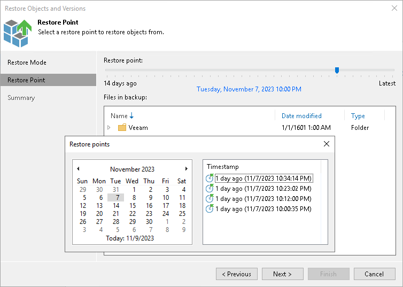Image resolution: width=403 pixels, height=287 pixels.
Task: Click the Veeam folder icon
Action: 122,127
